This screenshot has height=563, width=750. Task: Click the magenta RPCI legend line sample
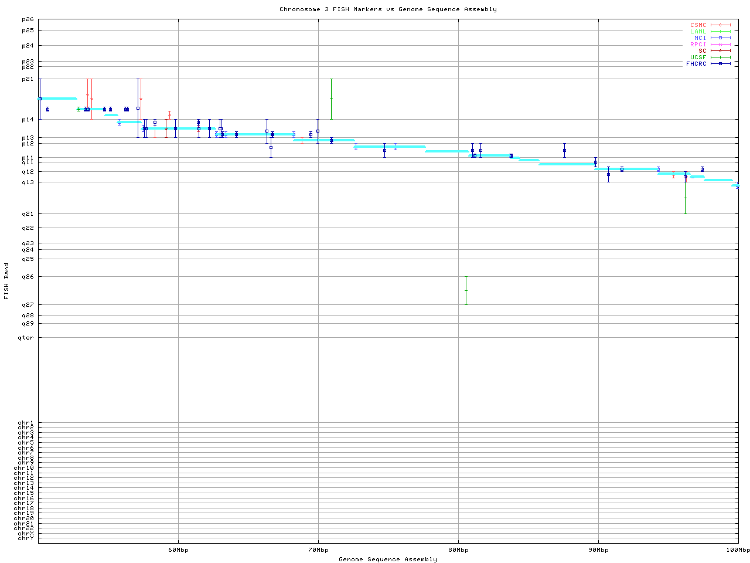pos(721,45)
